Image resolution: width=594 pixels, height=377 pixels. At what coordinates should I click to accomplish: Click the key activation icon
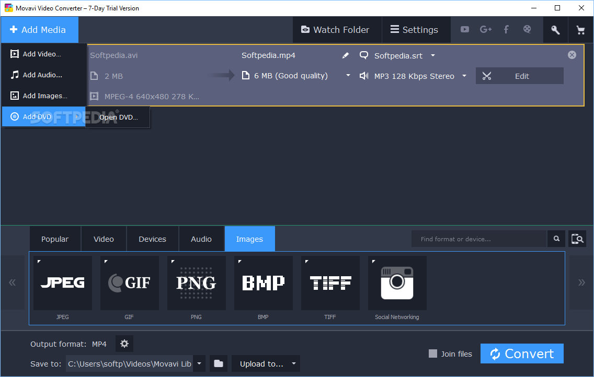pos(555,30)
